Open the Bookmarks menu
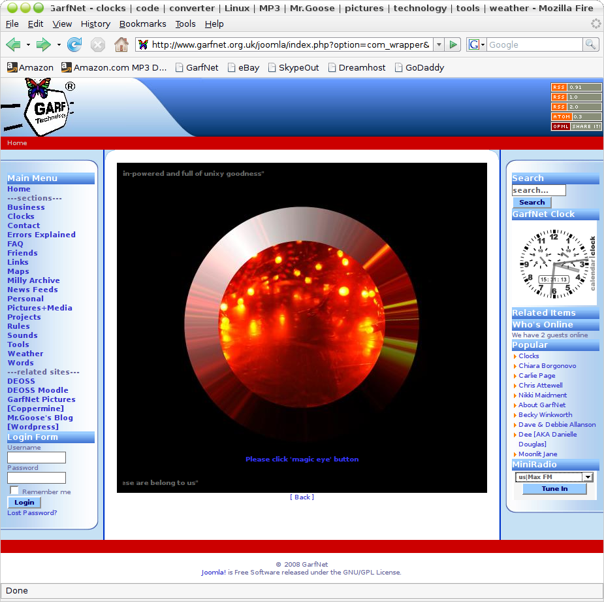The width and height of the screenshot is (604, 602). pyautogui.click(x=142, y=24)
